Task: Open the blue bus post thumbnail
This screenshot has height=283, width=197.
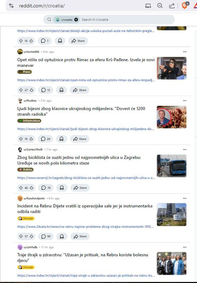Action: tap(172, 166)
